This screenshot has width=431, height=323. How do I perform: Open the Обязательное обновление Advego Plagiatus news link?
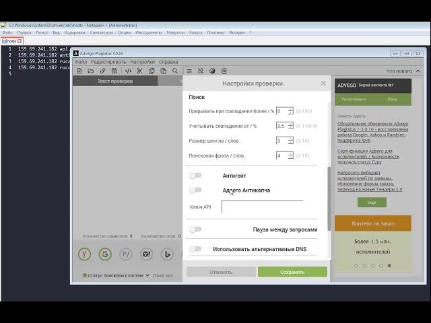click(372, 132)
